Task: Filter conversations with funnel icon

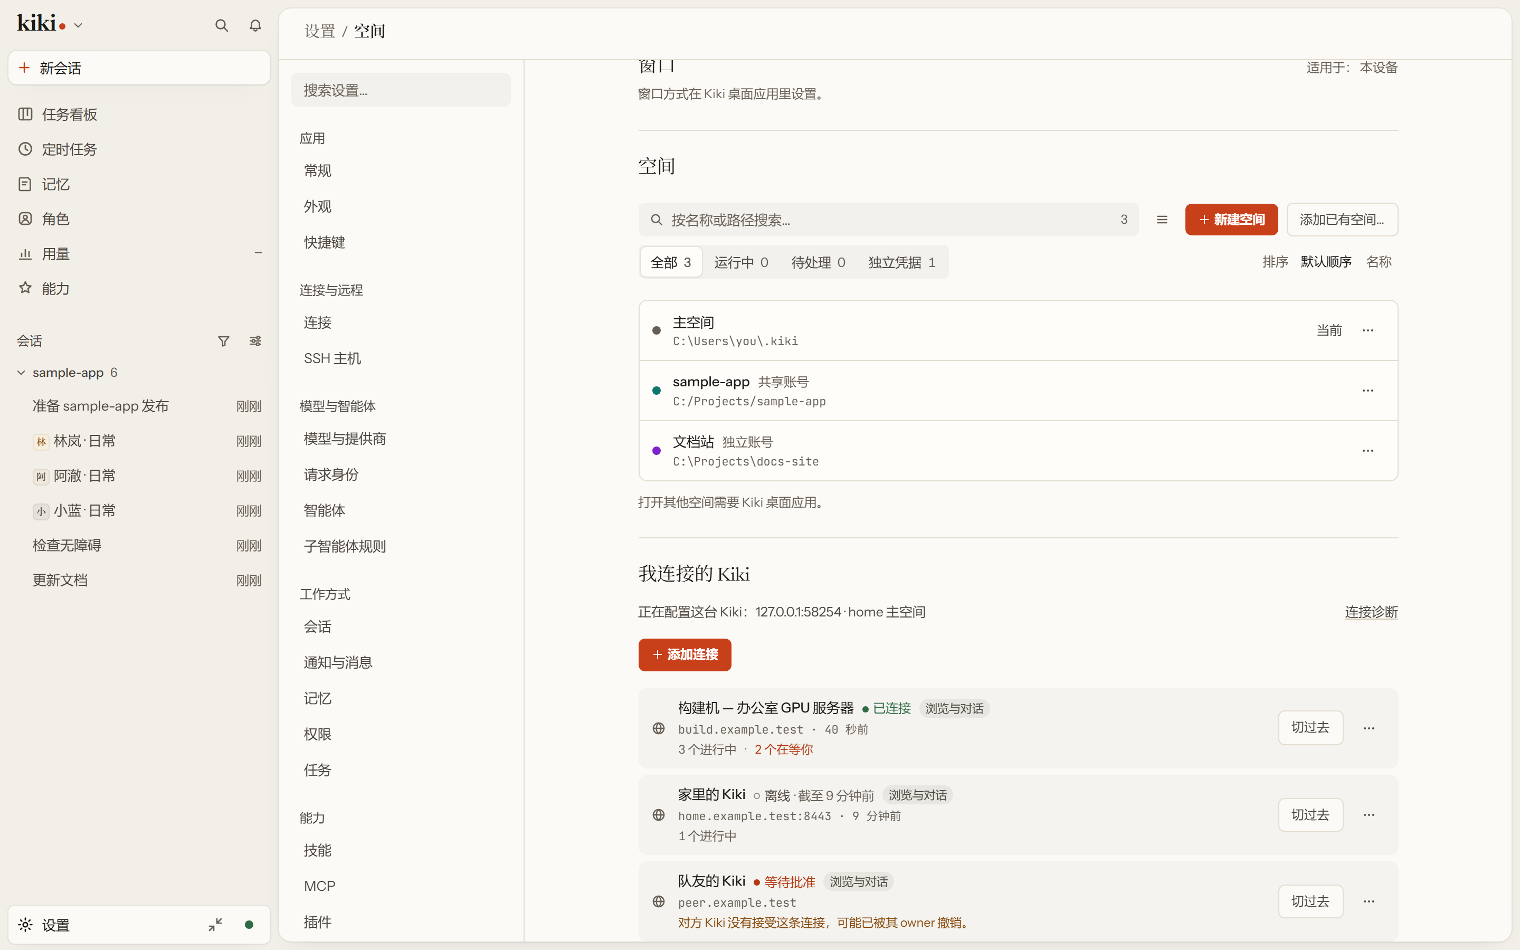Action: pyautogui.click(x=224, y=341)
